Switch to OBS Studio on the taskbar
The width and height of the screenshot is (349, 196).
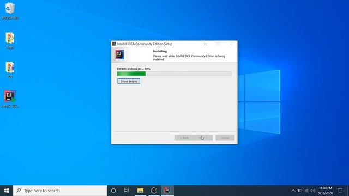click(154, 191)
